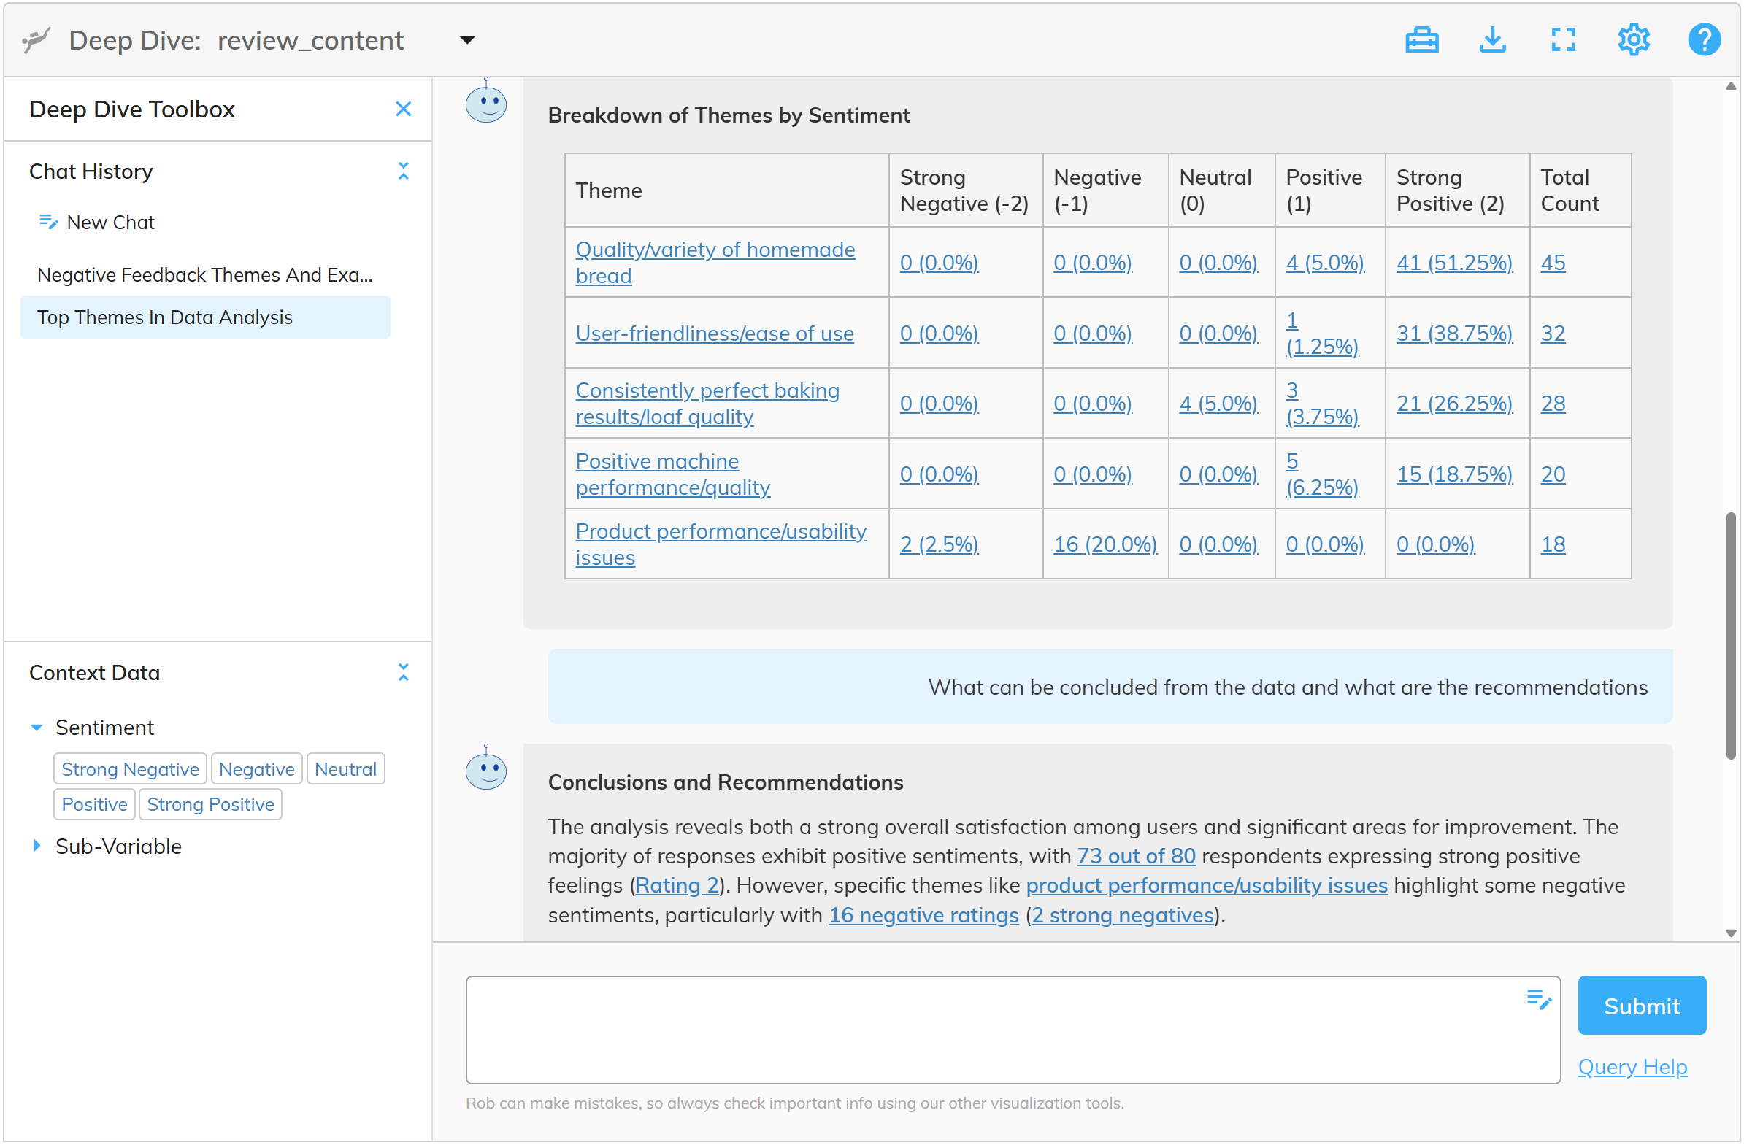Download the analysis results

pyautogui.click(x=1493, y=39)
